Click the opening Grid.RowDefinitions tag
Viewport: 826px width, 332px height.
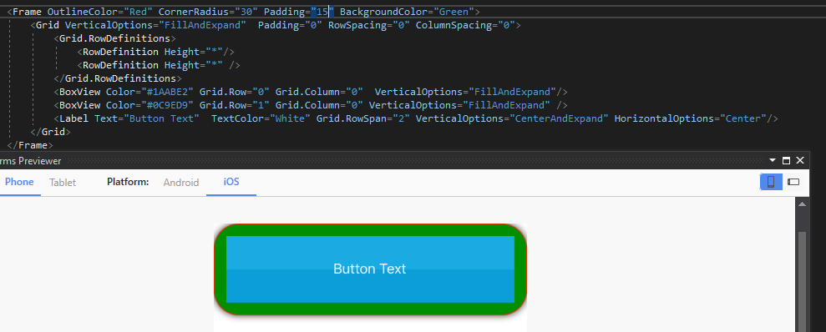(114, 38)
